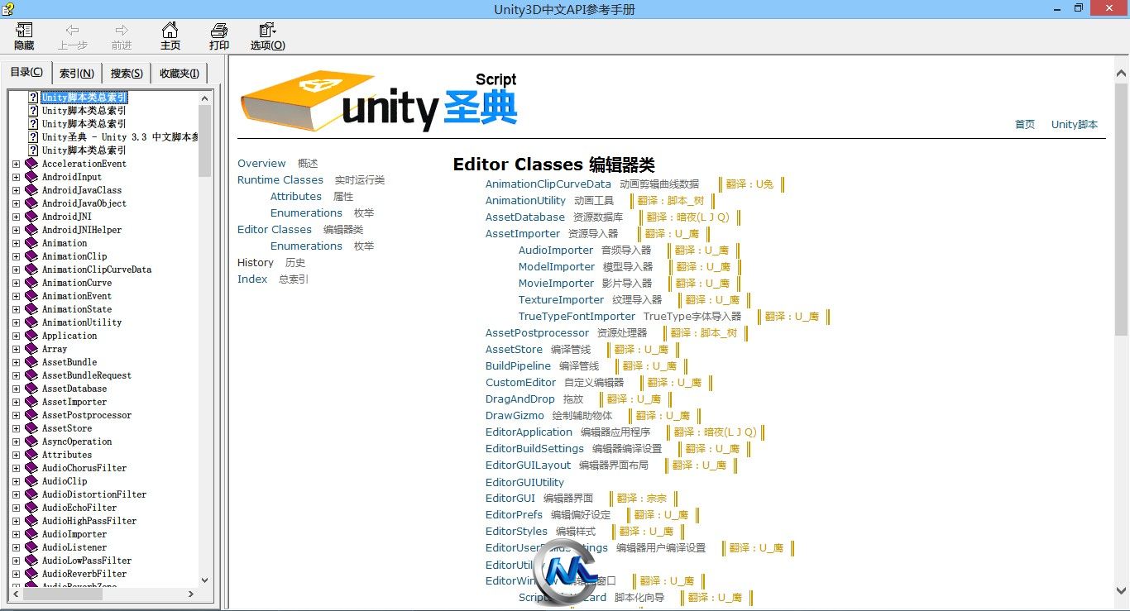The image size is (1130, 611).
Task: Click the book icon beside Array
Action: pos(31,349)
